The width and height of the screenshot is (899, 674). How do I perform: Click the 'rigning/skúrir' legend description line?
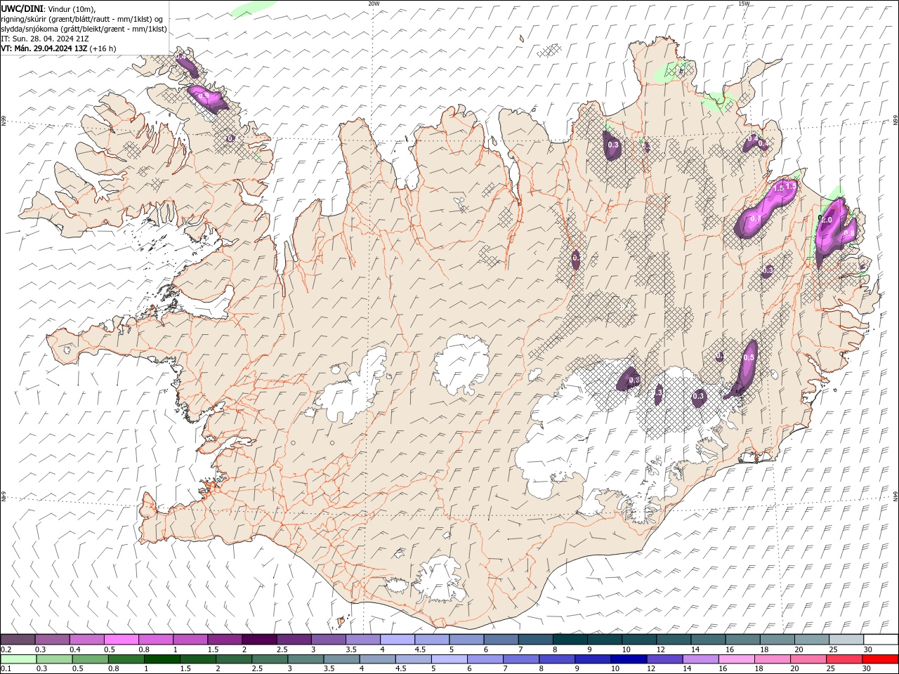coord(82,19)
